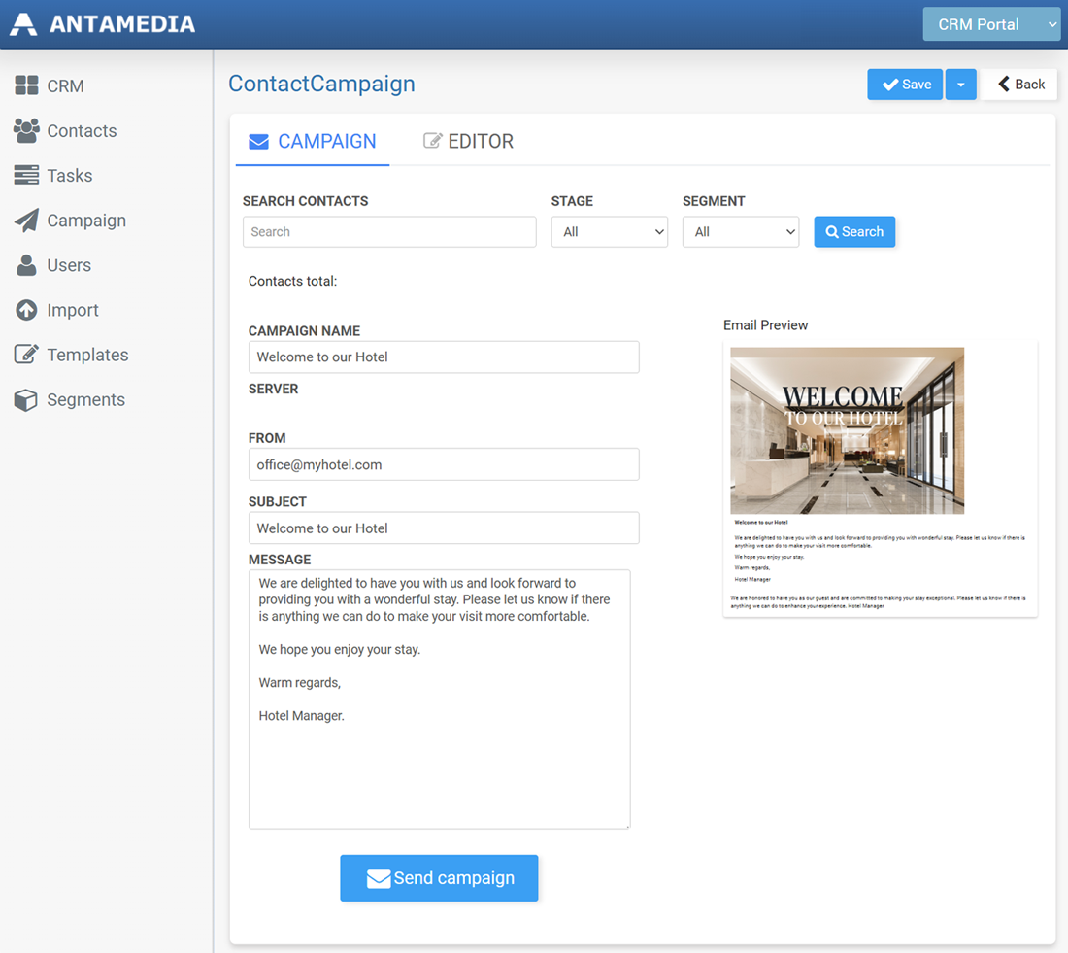This screenshot has height=953, width=1068.
Task: Open the Stage filter dropdown
Action: 609,232
